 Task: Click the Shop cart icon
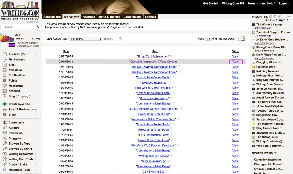(5, 114)
